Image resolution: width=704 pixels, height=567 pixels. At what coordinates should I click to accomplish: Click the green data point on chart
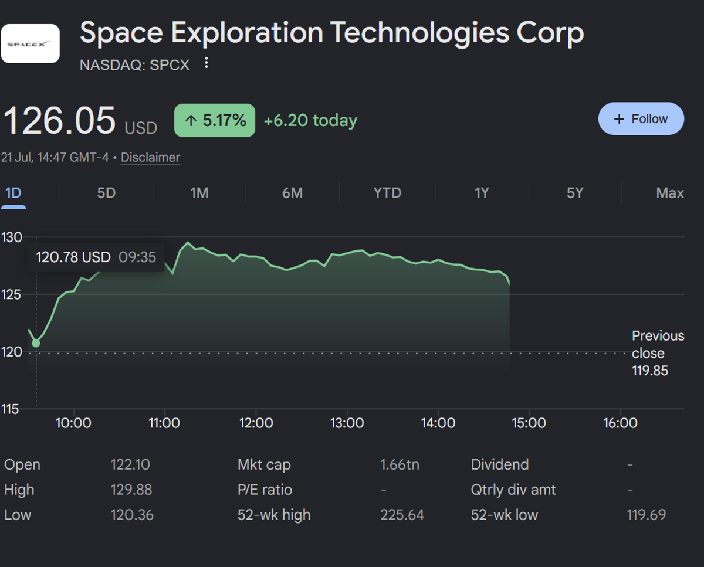click(36, 343)
